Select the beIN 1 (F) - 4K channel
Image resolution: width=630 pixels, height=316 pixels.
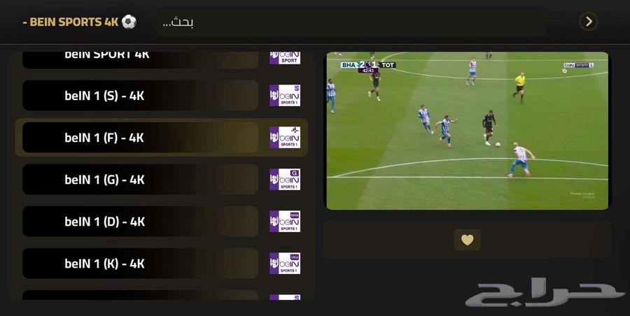click(x=140, y=137)
